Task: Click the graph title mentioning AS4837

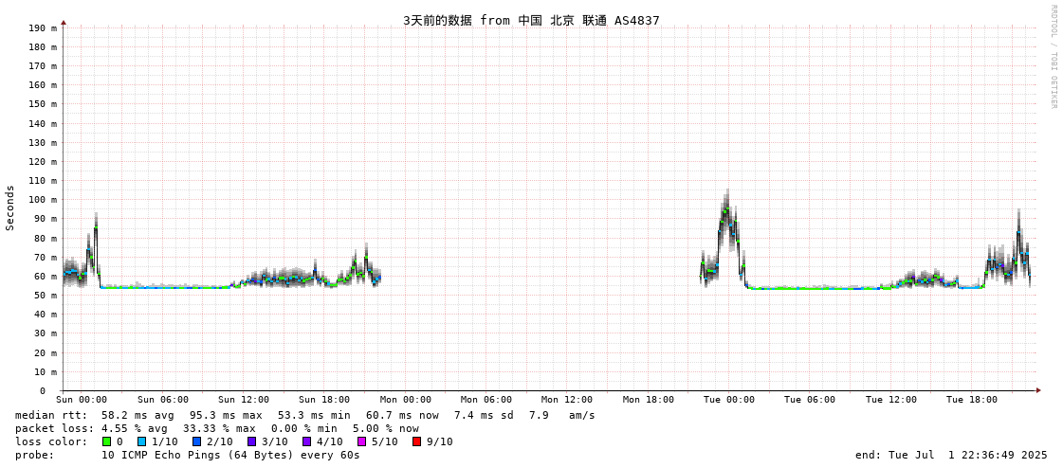Action: [531, 20]
